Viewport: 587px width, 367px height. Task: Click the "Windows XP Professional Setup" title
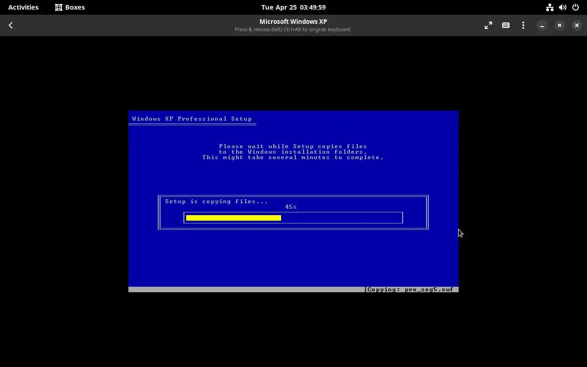(192, 119)
